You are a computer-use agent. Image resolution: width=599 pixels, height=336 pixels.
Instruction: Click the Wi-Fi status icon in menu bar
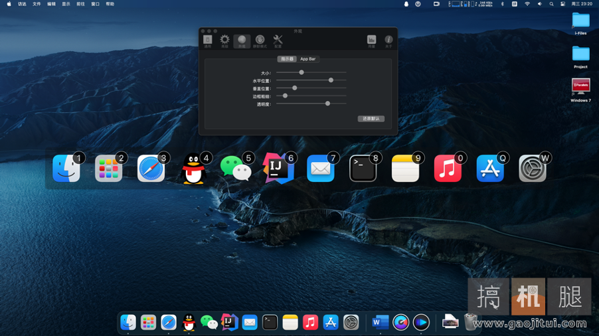click(x=527, y=4)
